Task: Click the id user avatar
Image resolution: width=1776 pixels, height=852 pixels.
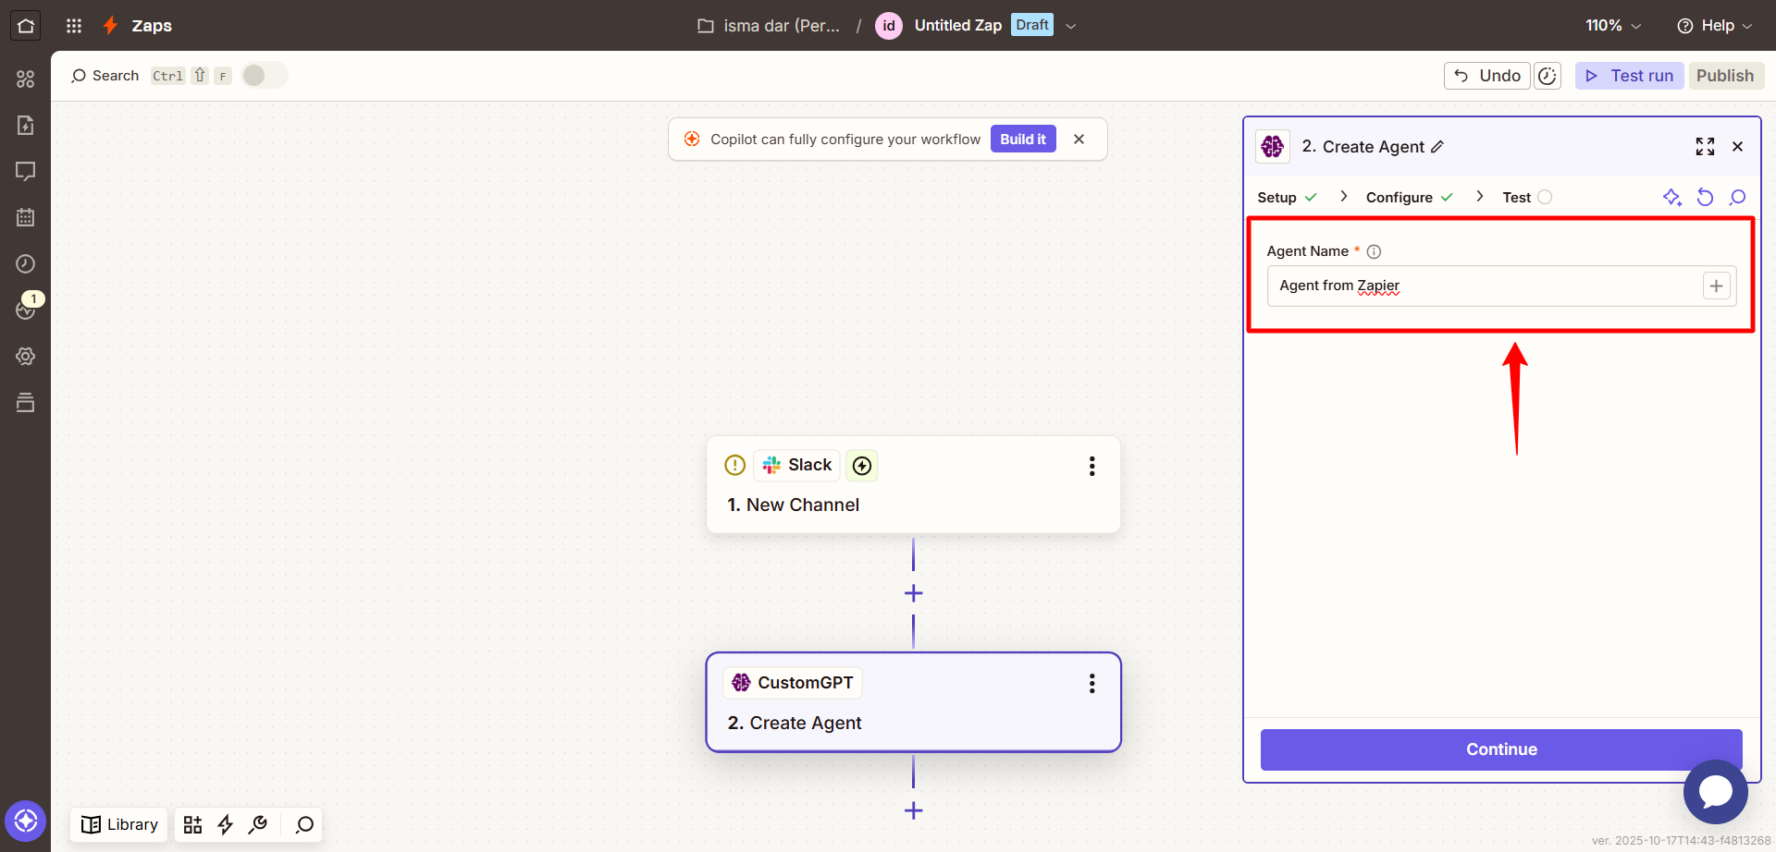Action: 889,25
